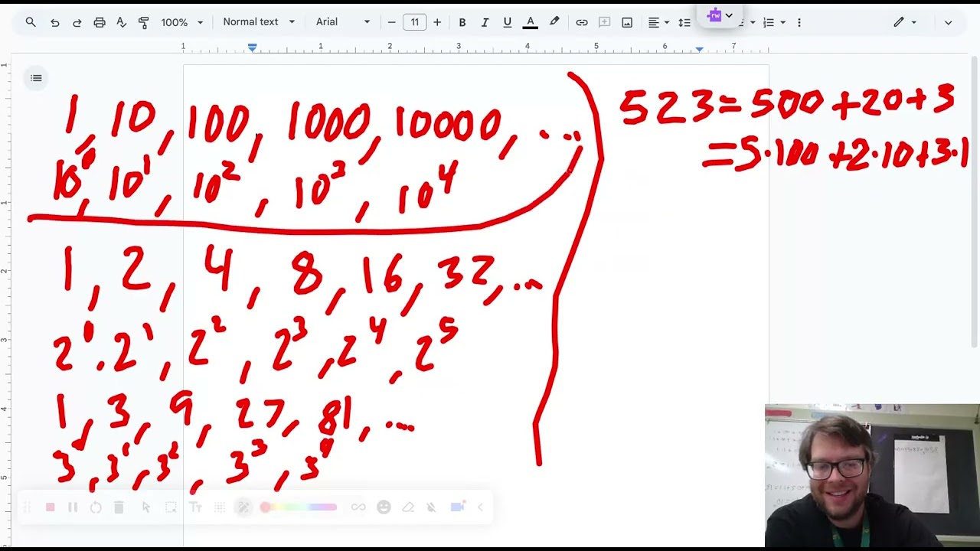Clear all drawings from the screen
This screenshot has width=980, height=551.
pos(432,507)
